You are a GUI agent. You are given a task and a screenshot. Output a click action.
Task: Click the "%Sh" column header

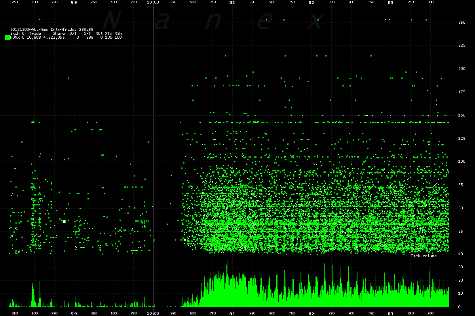point(118,33)
